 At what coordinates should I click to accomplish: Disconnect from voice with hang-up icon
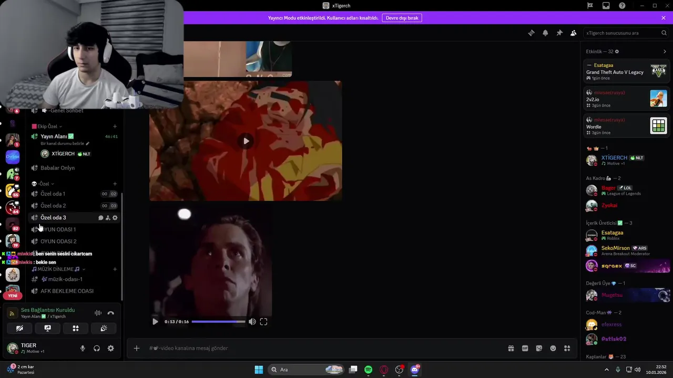click(110, 313)
